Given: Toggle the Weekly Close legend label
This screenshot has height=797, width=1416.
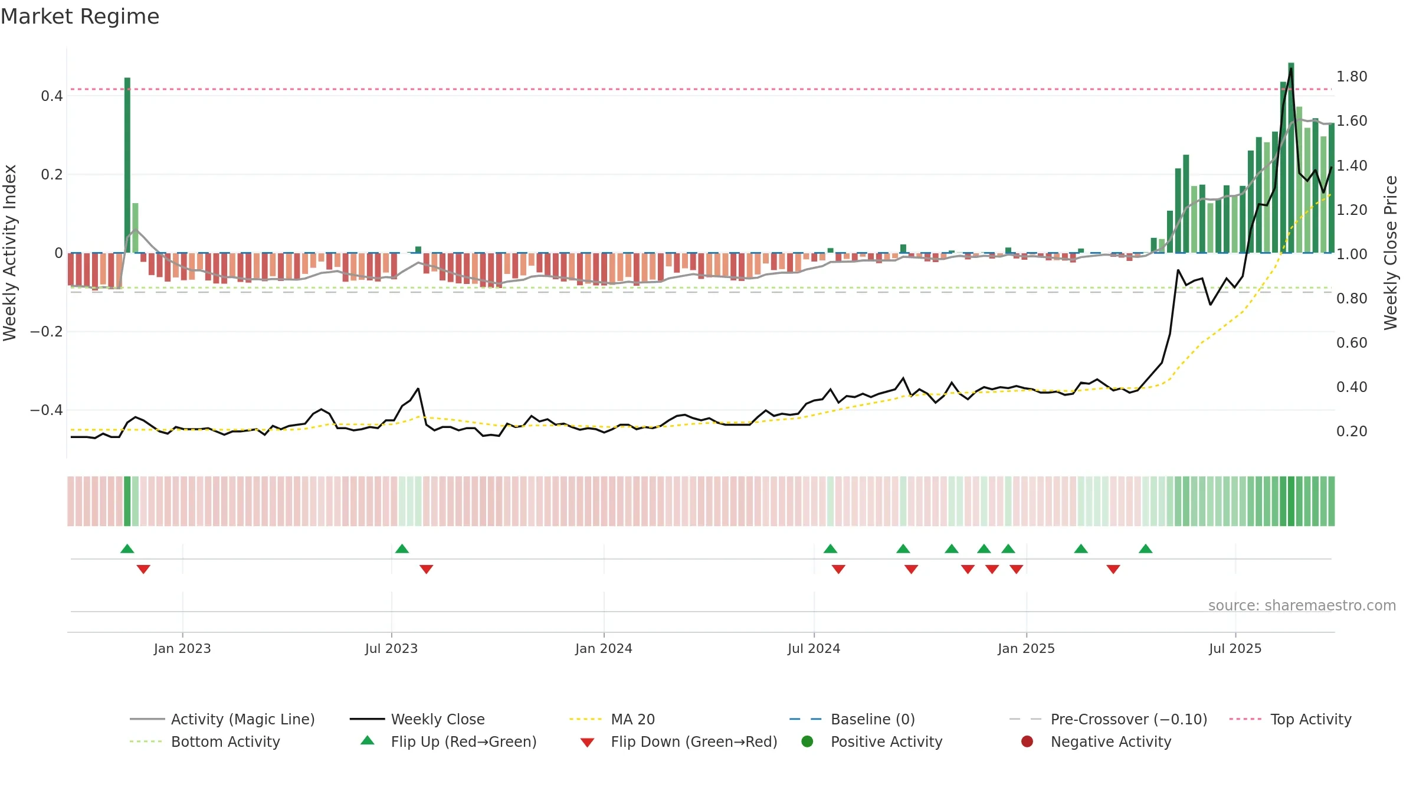Looking at the screenshot, I should click(x=438, y=719).
